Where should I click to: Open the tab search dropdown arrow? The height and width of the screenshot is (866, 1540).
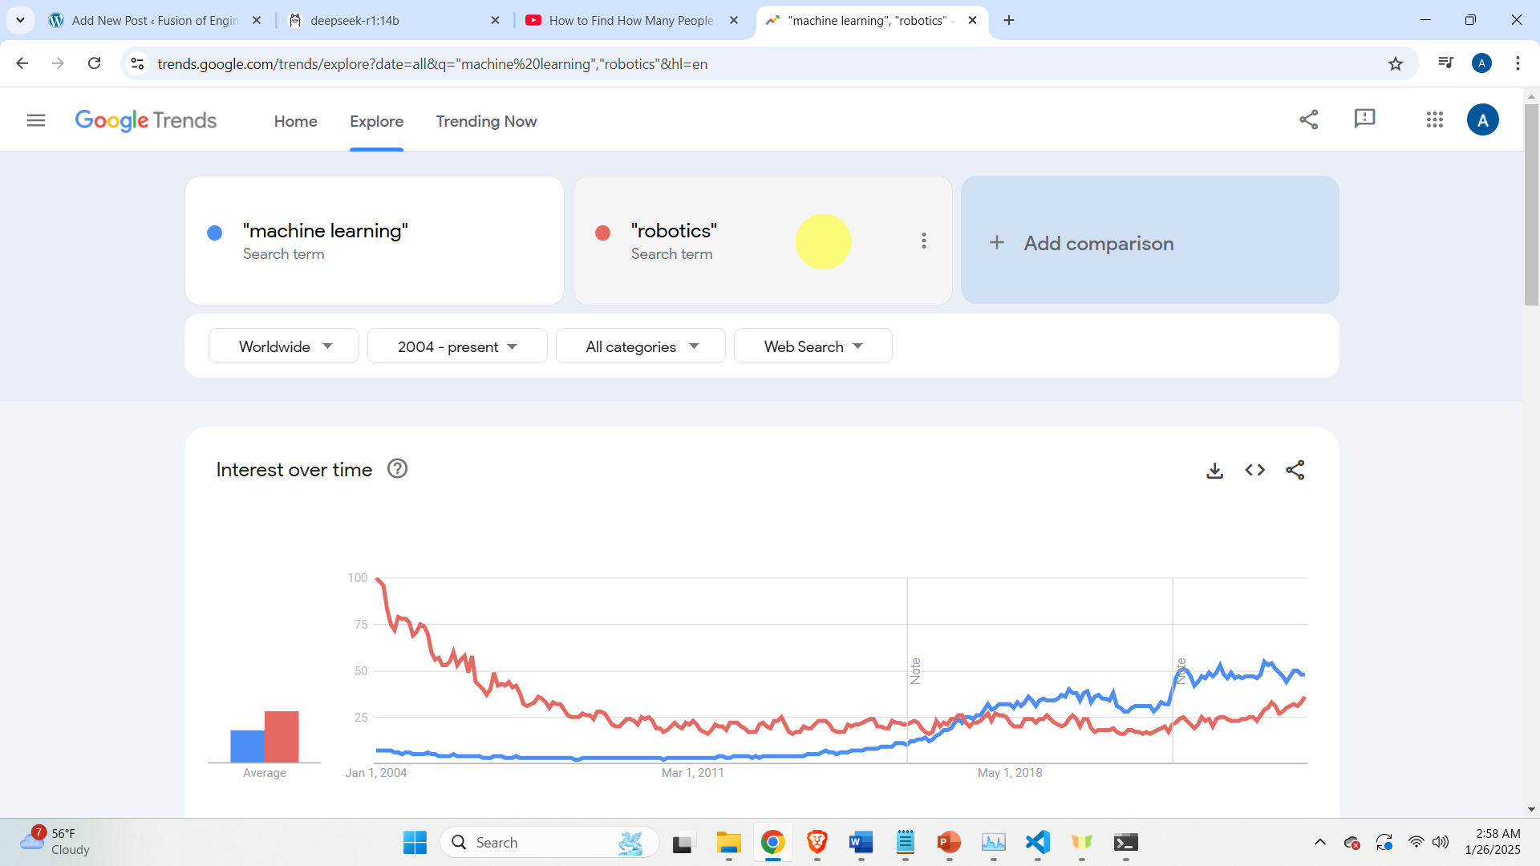coord(20,20)
